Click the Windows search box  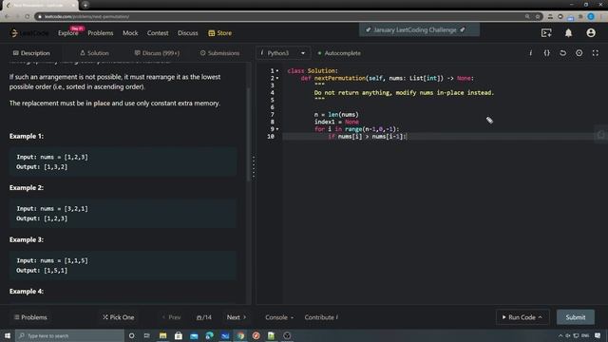coord(70,335)
